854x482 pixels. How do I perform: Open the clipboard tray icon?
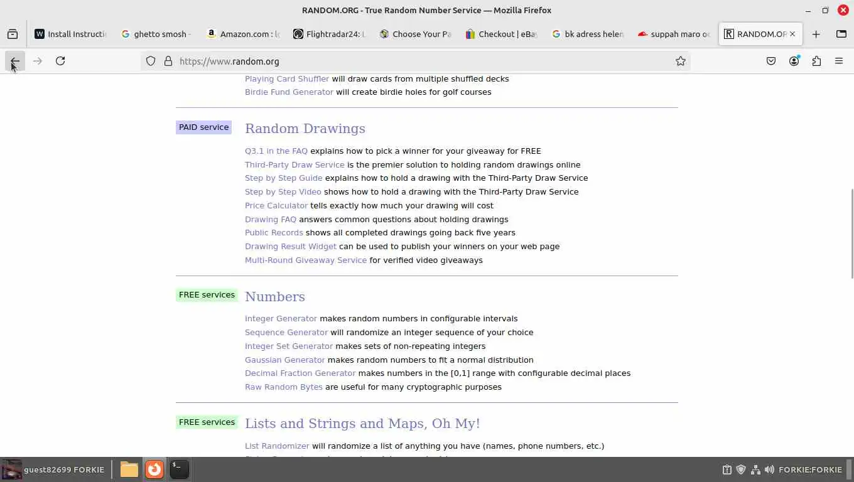coord(727,469)
